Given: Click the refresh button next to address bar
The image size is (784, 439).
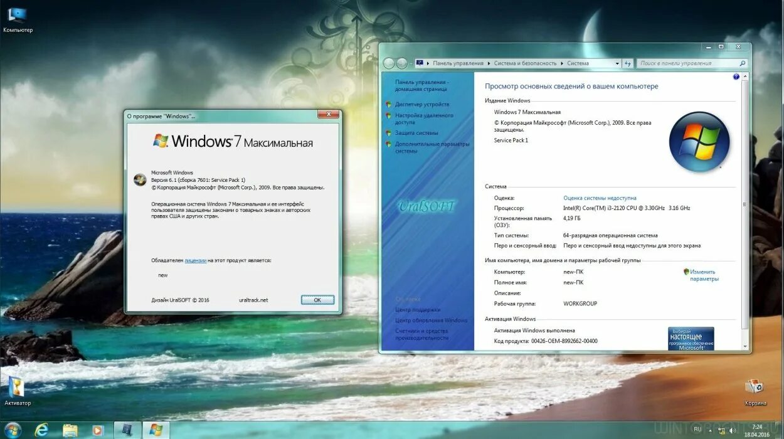Looking at the screenshot, I should [x=627, y=63].
